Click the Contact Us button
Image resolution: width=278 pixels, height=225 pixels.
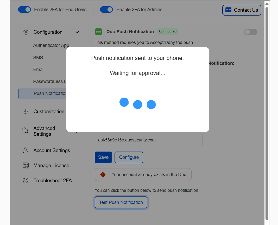tap(242, 10)
